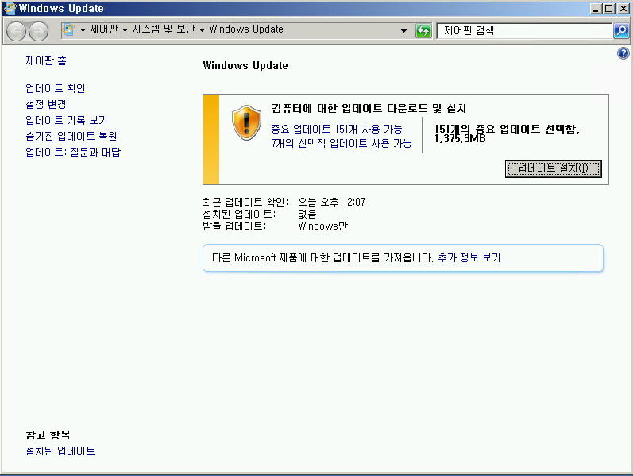
Task: Click the Forward navigation arrow button
Action: pos(38,31)
